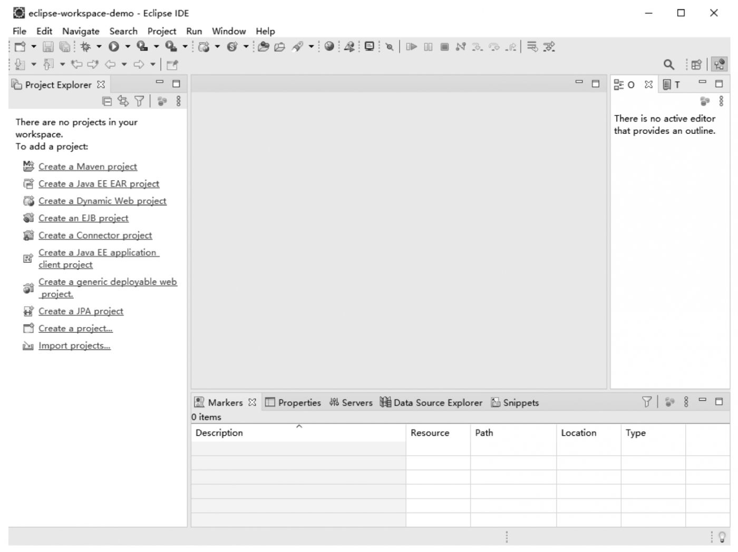This screenshot has height=552, width=738.
Task: Click the Open Type toolbar icon
Action: pos(264,46)
